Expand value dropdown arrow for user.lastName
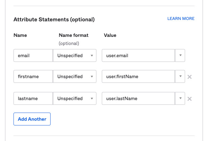The width and height of the screenshot is (208, 141). click(180, 99)
